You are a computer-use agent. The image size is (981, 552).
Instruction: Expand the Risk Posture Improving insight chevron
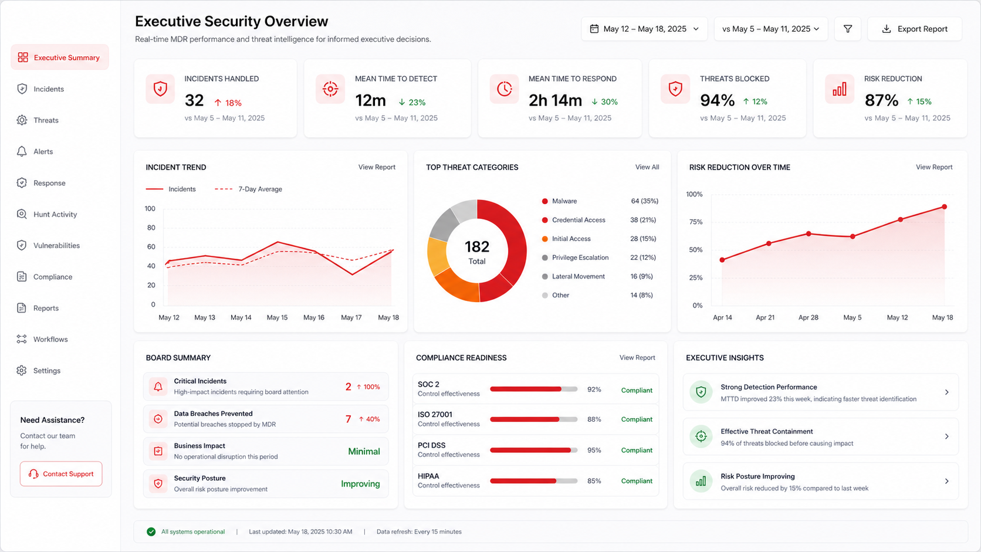pos(946,481)
